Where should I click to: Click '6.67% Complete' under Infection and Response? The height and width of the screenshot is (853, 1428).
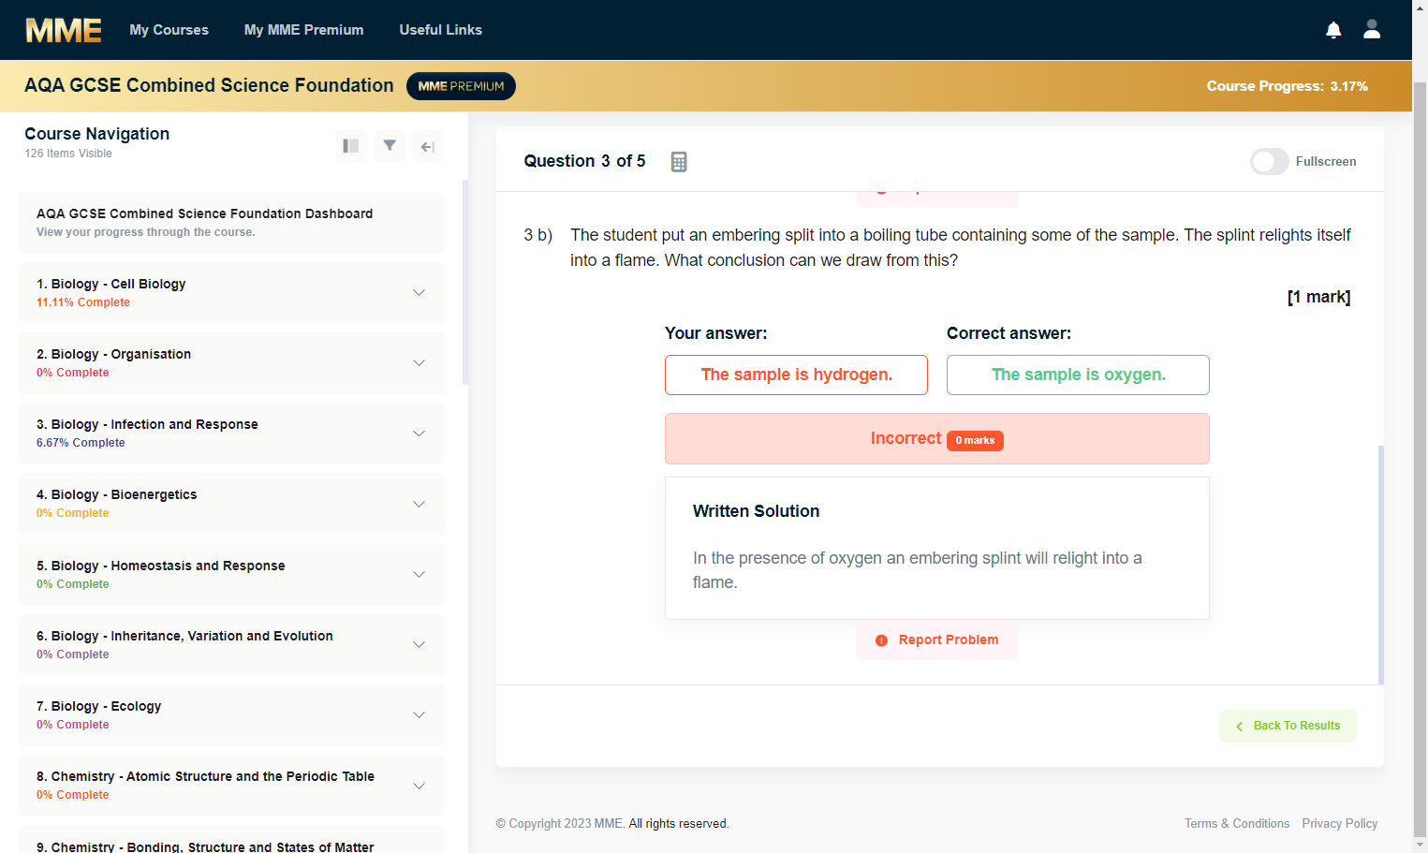pyautogui.click(x=81, y=443)
